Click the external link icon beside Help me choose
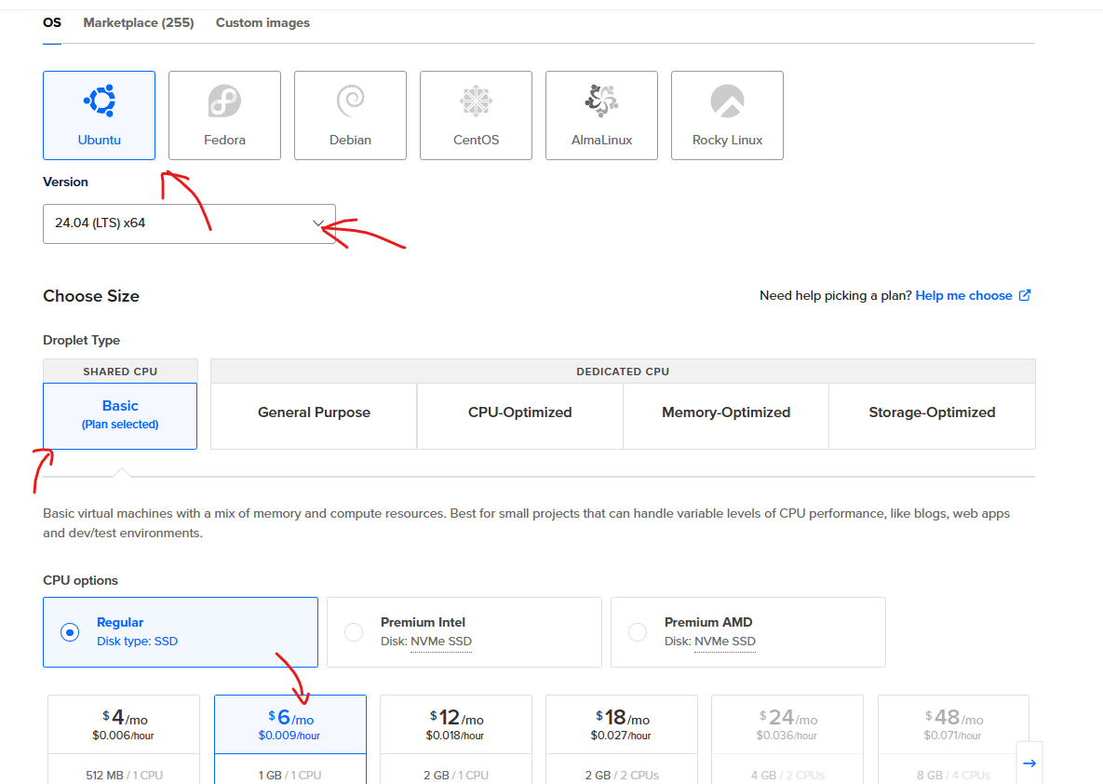 [x=1025, y=295]
